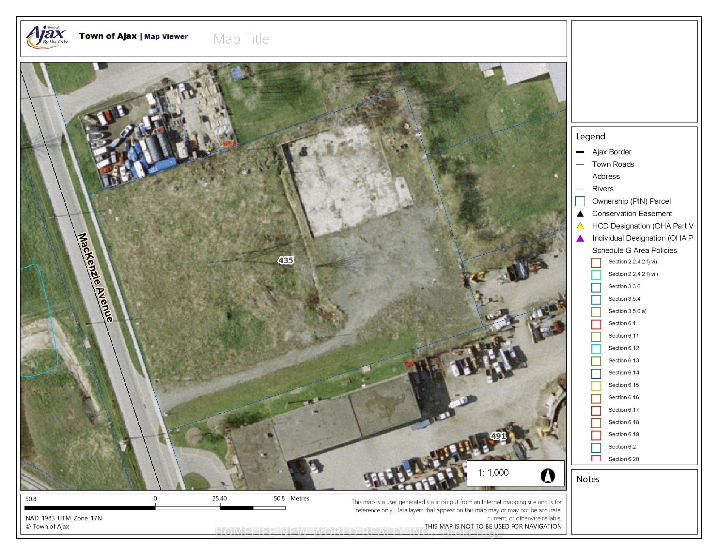
Task: Click the Section 3.5.6 a) swatch box
Action: click(596, 312)
